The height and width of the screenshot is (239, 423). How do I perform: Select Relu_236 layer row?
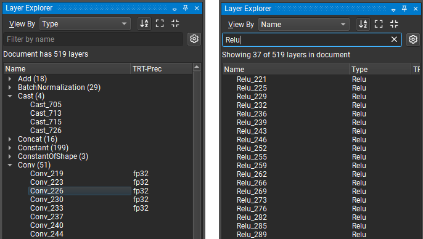tap(321, 114)
